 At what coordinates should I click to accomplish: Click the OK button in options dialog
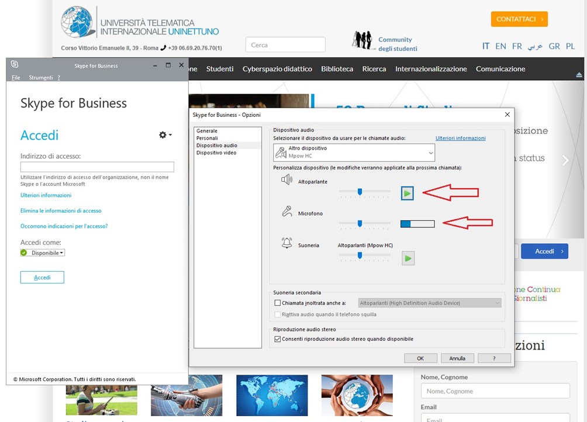[x=420, y=358]
